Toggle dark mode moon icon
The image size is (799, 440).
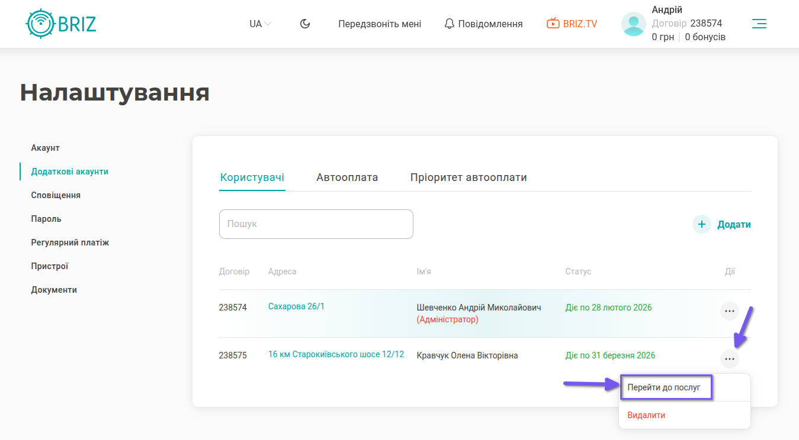305,24
